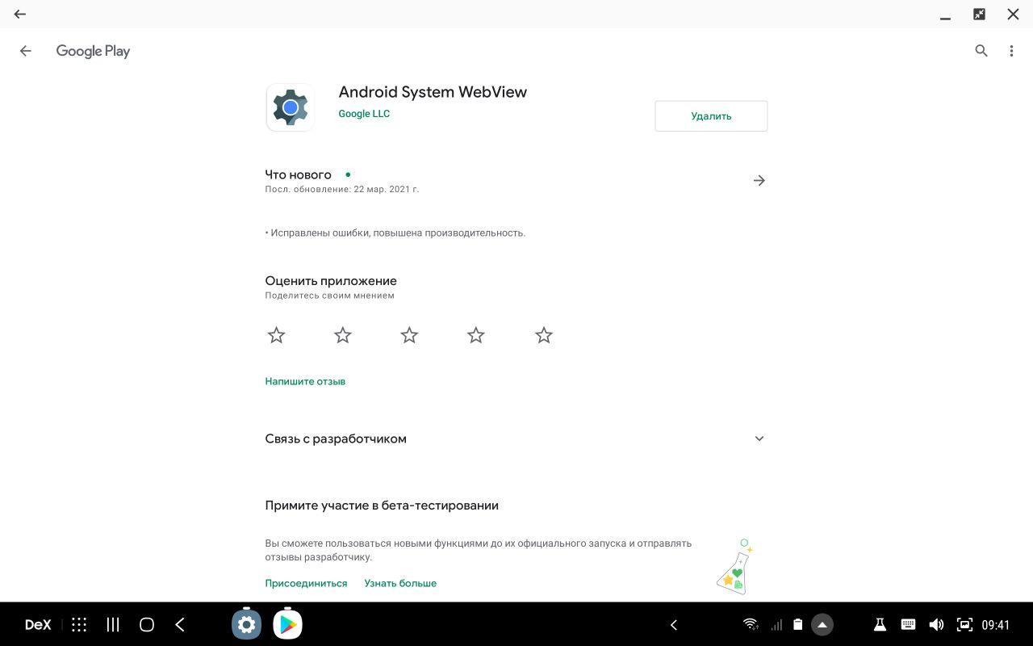Go back with the Google Play arrow
Image resolution: width=1033 pixels, height=646 pixels.
[25, 51]
